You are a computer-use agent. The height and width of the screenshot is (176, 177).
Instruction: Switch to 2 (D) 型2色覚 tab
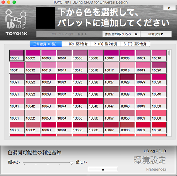[105, 44]
